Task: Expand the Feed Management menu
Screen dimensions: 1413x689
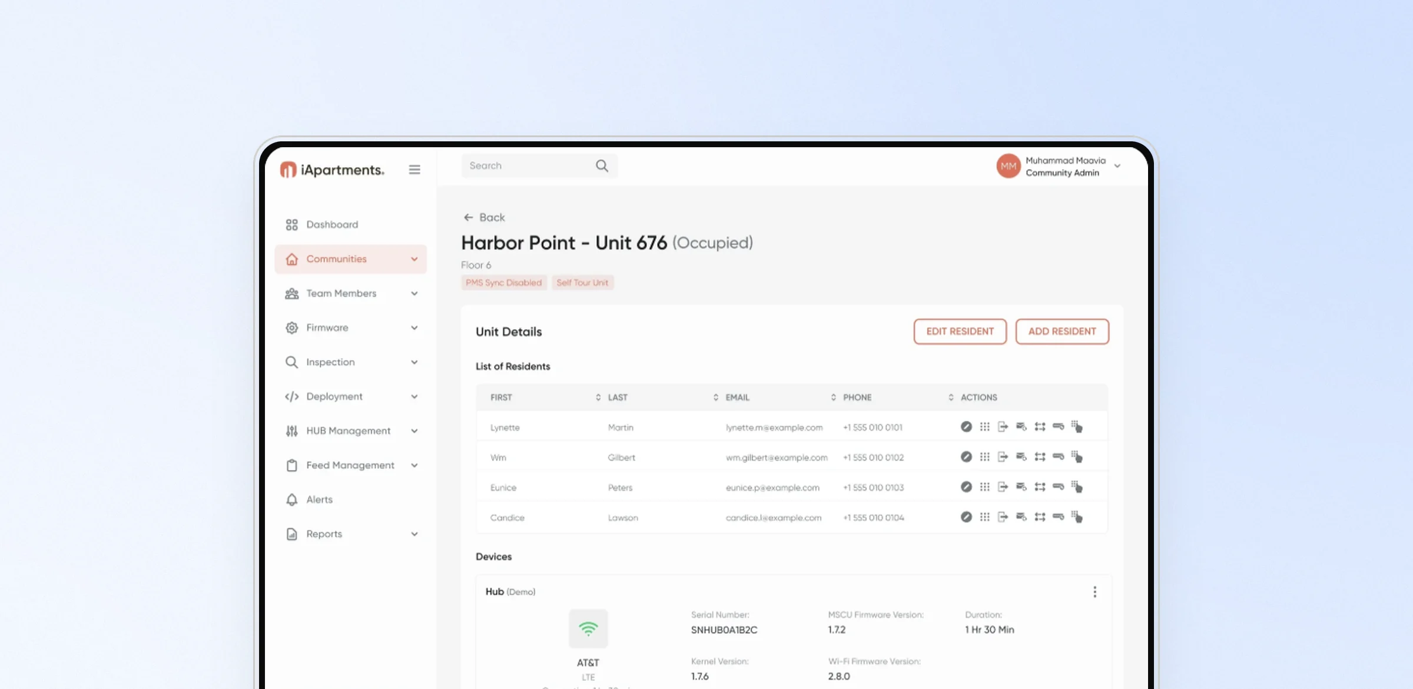Action: [x=350, y=465]
